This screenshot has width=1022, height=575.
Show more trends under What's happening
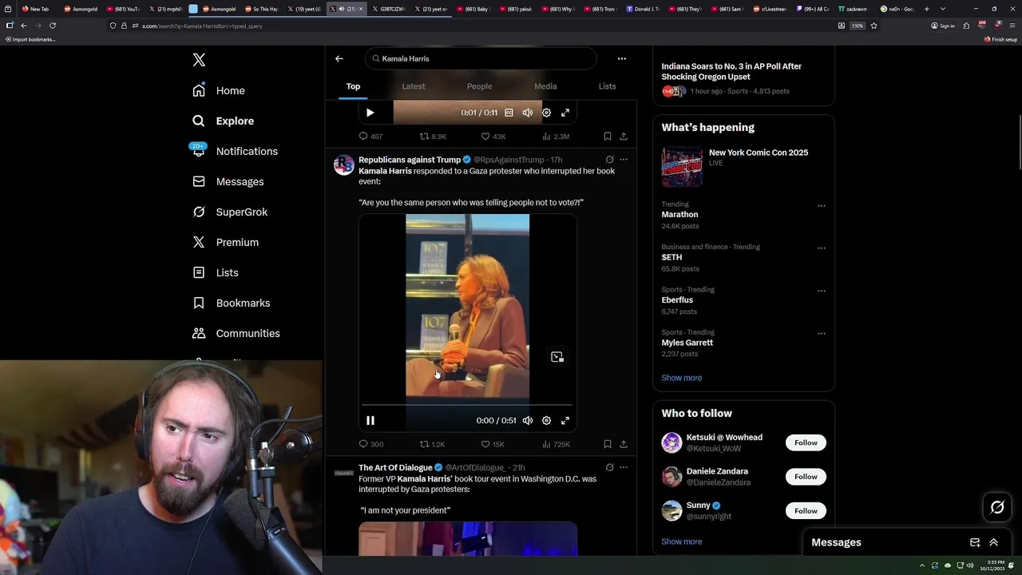(x=682, y=378)
